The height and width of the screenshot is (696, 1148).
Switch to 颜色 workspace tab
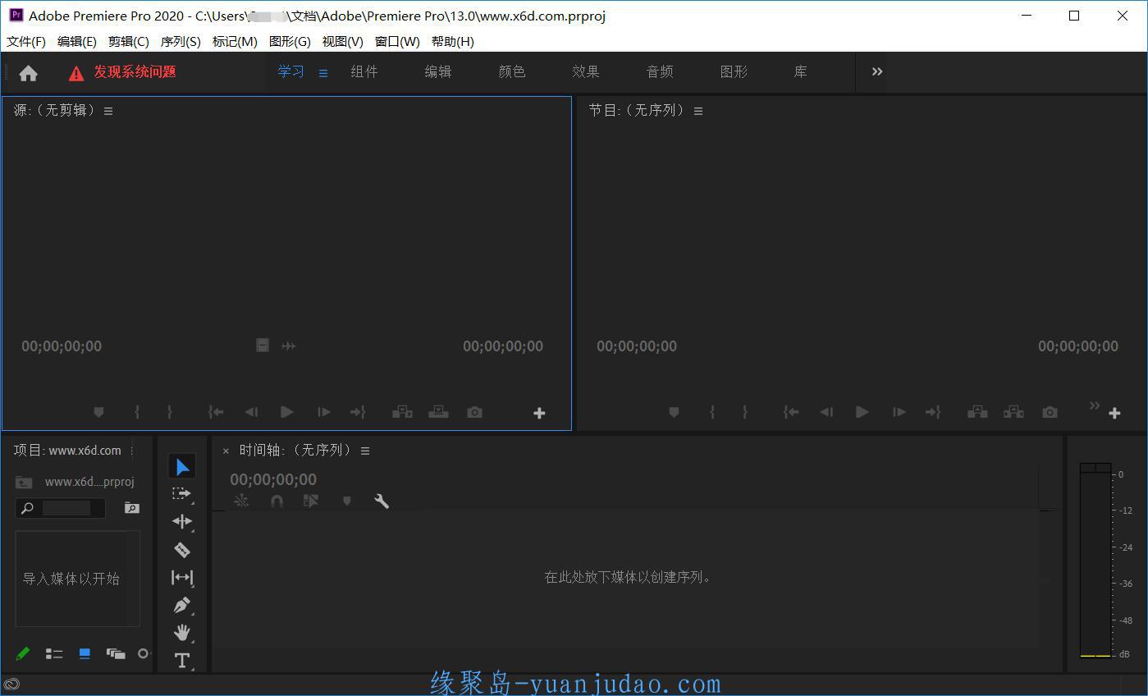pyautogui.click(x=512, y=72)
